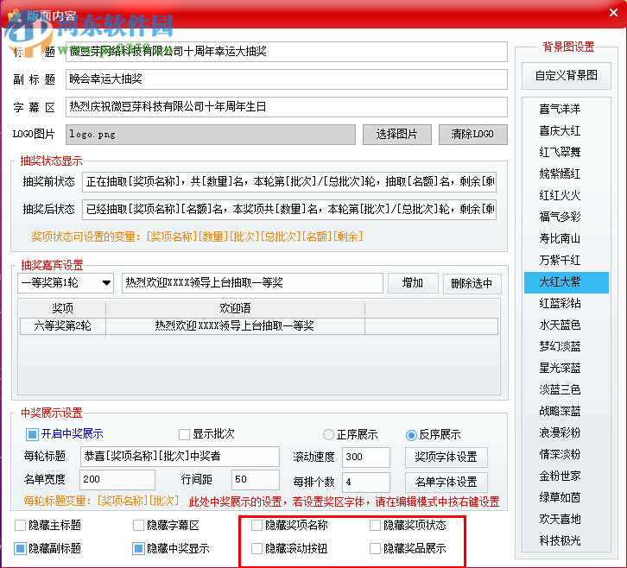The image size is (627, 568).
Task: Open 名单字体设置 font settings
Action: [446, 482]
